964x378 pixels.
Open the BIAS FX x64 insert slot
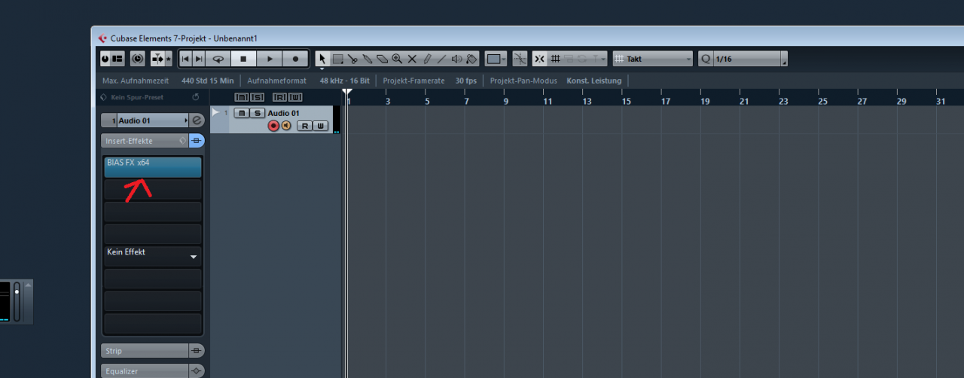pyautogui.click(x=153, y=167)
